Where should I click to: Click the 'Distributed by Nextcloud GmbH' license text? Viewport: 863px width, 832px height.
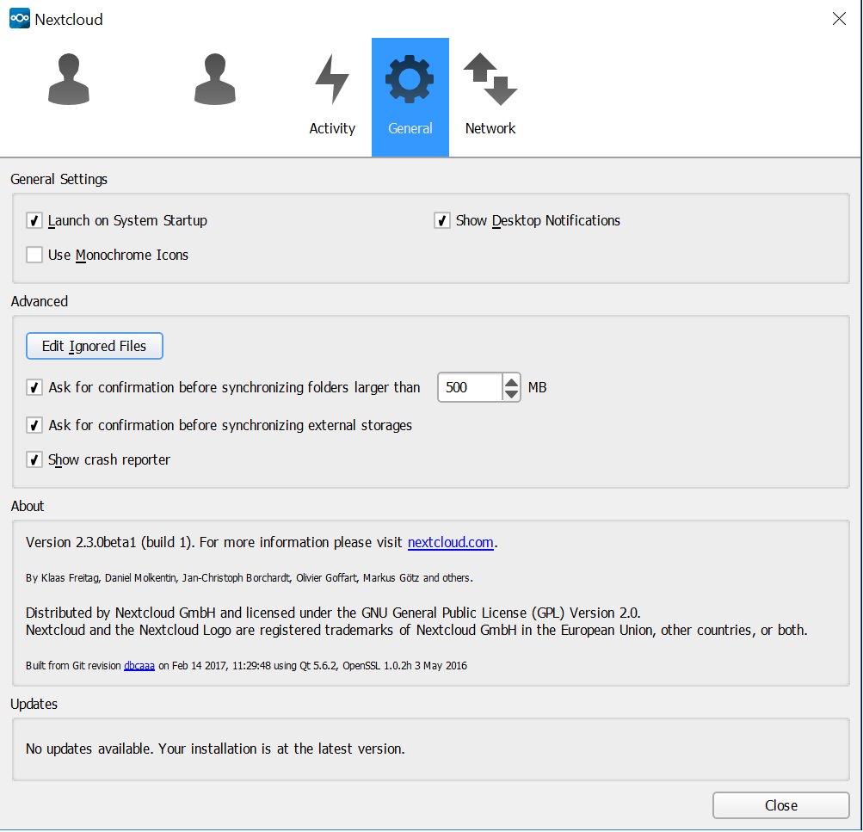333,613
